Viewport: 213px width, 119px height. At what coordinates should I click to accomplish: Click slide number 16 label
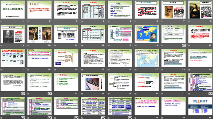tap(210, 45)
